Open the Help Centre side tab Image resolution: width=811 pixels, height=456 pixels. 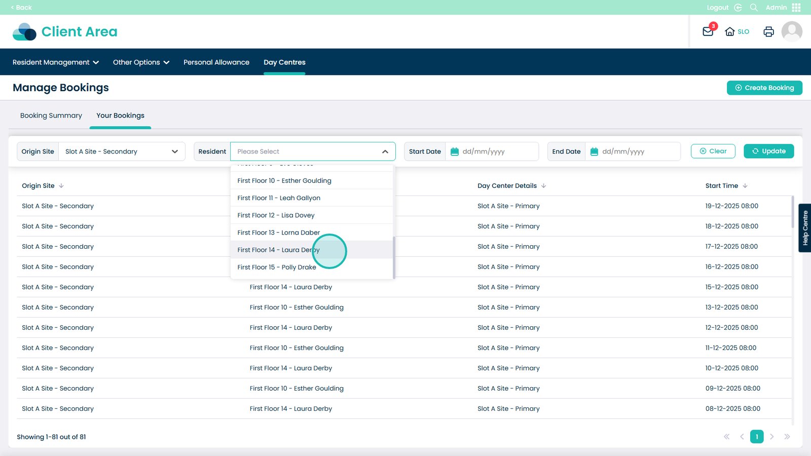tap(805, 228)
